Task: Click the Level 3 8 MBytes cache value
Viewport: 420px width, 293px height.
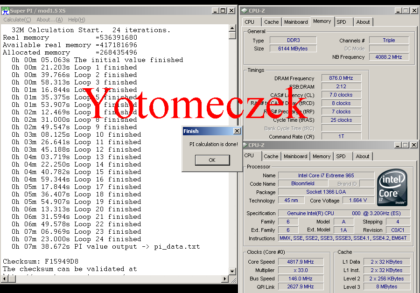Action: 387,286
